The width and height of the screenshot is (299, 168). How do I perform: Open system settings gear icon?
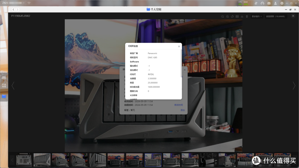point(282,3)
